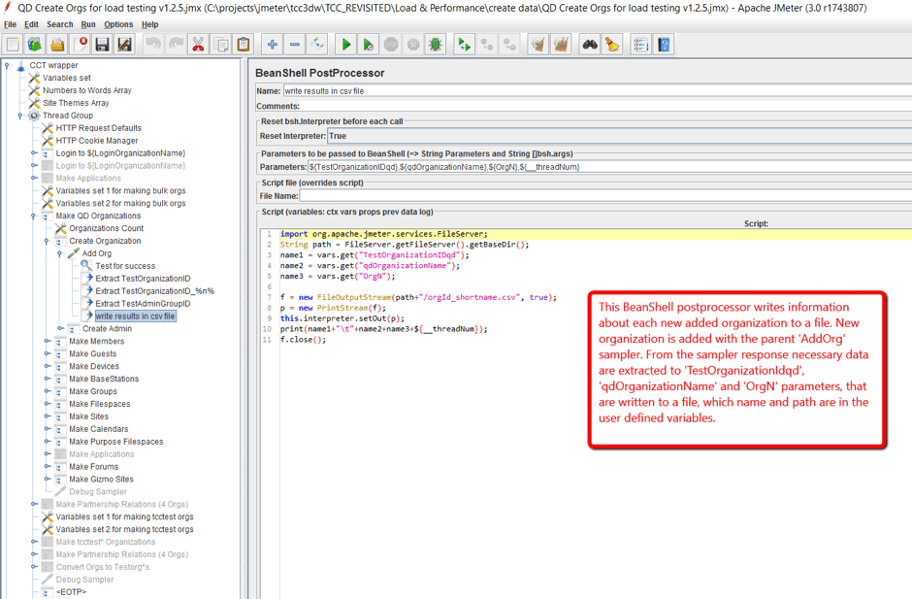Image resolution: width=912 pixels, height=599 pixels.
Task: Expand all nodes with plus icon
Action: [x=272, y=45]
